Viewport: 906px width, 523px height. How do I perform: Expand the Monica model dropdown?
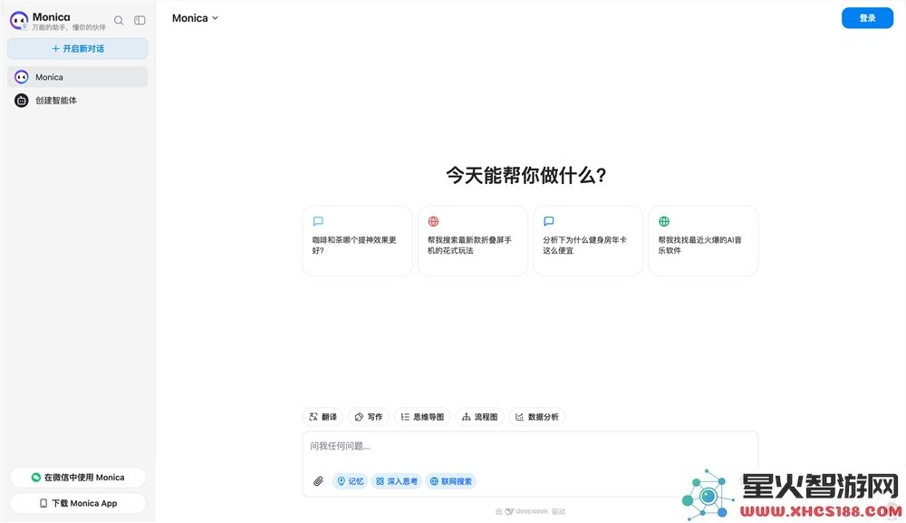tap(196, 18)
